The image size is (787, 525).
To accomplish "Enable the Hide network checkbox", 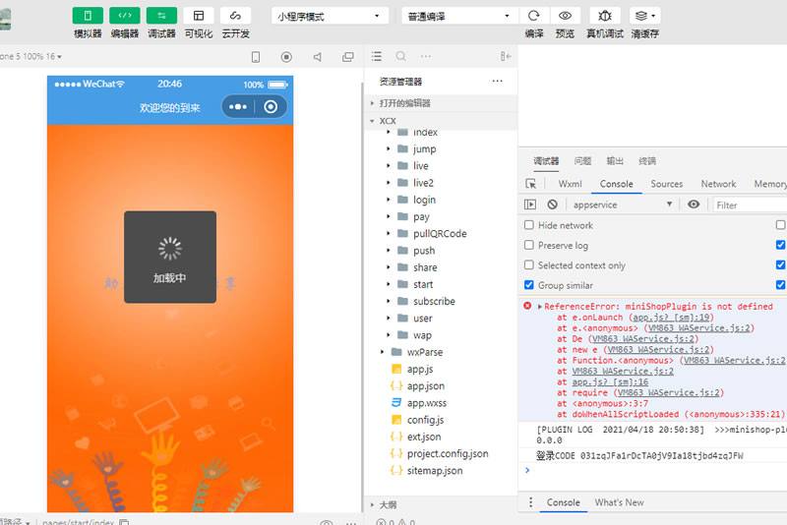I will [529, 225].
